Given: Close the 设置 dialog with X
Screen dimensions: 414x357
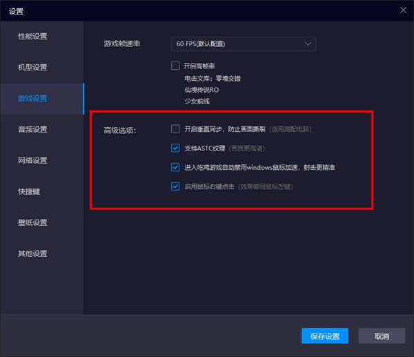Looking at the screenshot, I should [403, 10].
